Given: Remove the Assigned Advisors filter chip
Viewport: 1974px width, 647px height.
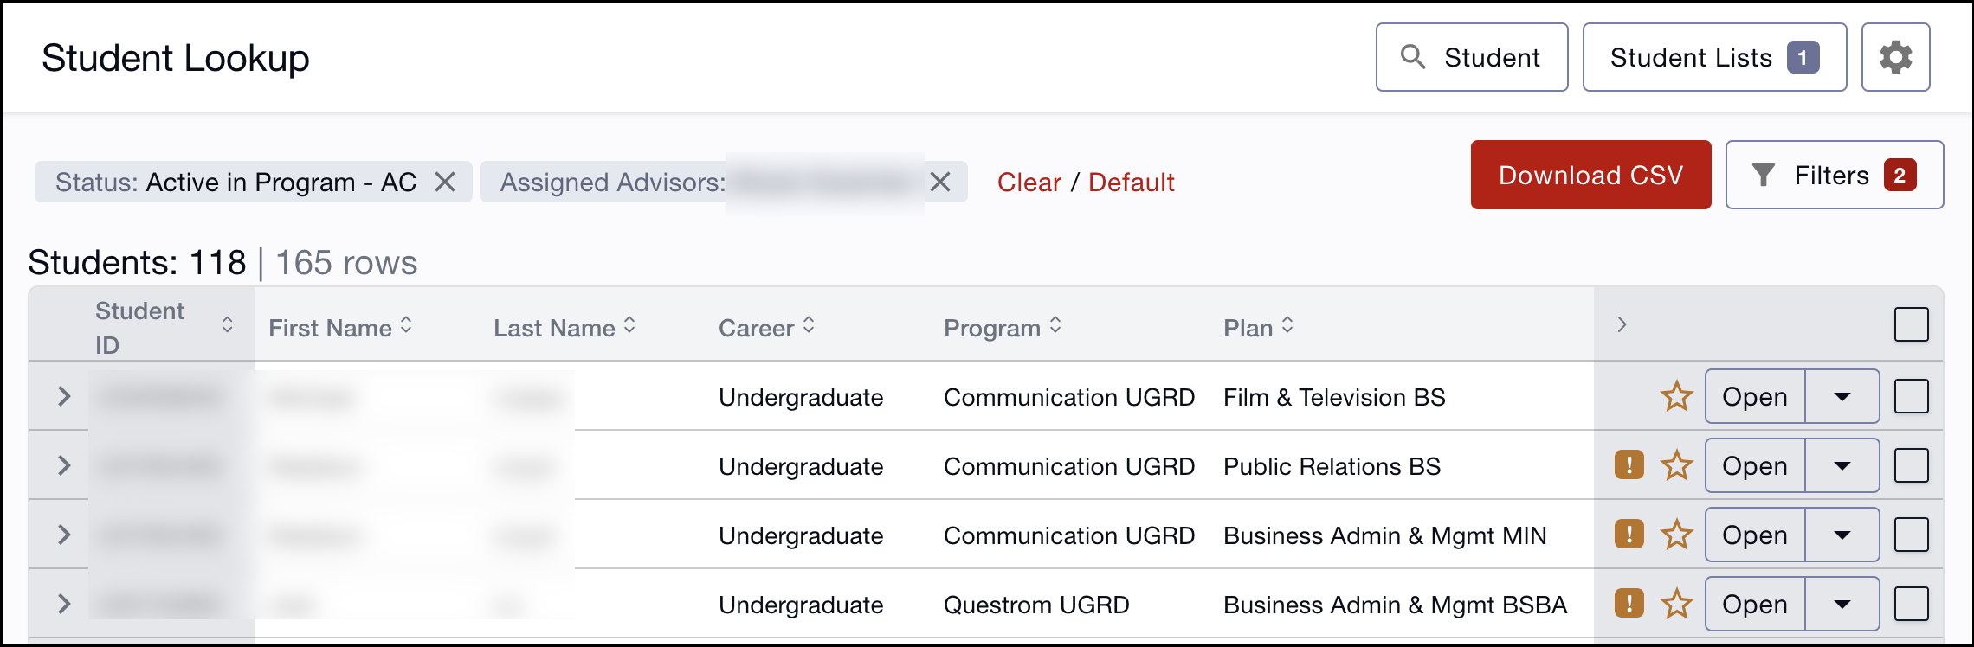Looking at the screenshot, I should pos(940,182).
